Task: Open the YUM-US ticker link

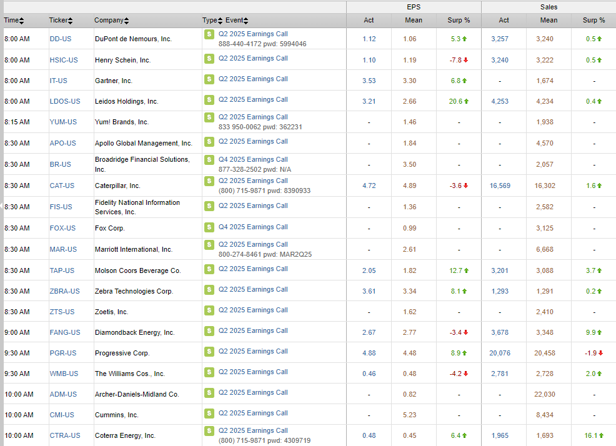Action: (63, 122)
